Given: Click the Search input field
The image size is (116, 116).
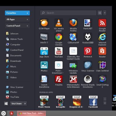Looking at the screenshot, I should [68, 13].
